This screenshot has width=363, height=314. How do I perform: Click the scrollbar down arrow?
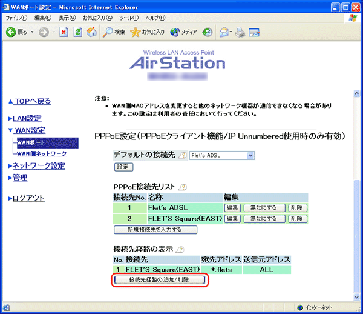(356, 296)
